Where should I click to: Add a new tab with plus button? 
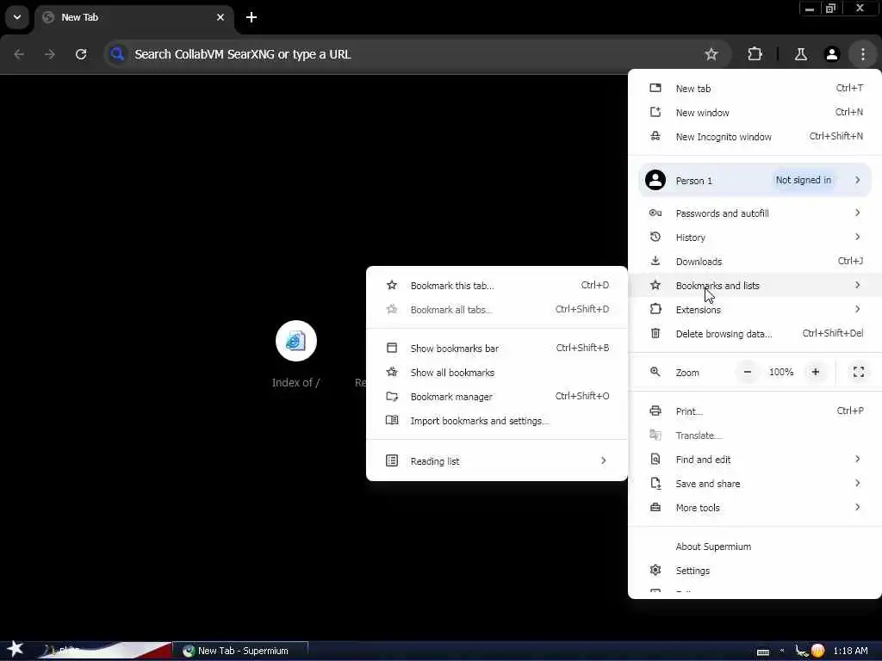[x=252, y=17]
